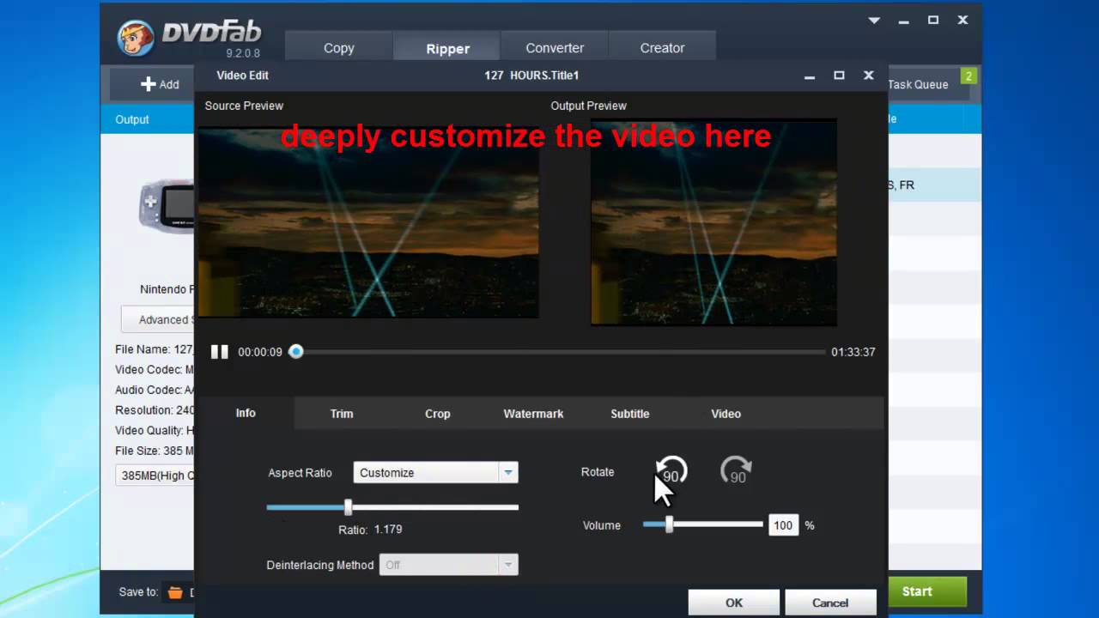1099x618 pixels.
Task: Open the Trim tab
Action: tap(342, 414)
